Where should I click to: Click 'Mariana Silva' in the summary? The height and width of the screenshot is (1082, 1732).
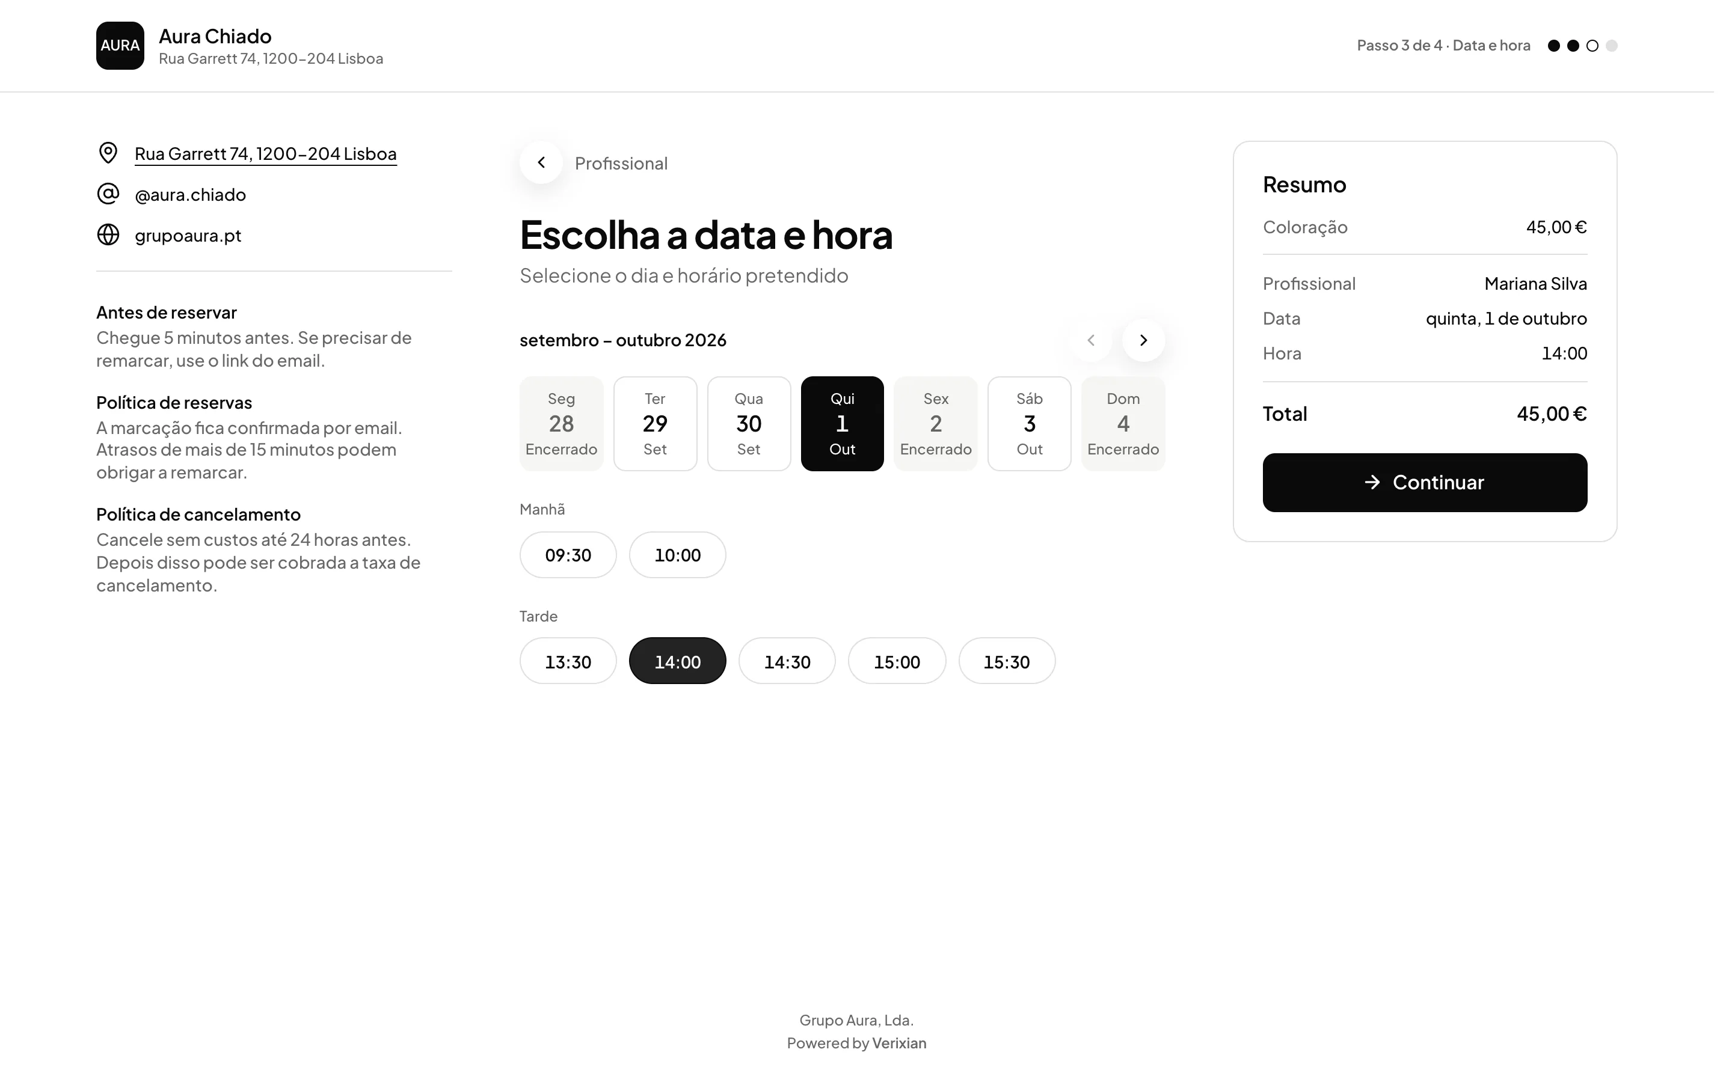pos(1535,283)
